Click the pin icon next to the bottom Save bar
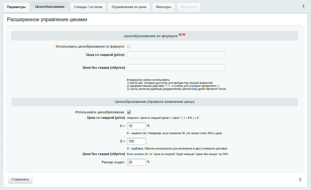This screenshot has height=190, width=311. point(300,180)
